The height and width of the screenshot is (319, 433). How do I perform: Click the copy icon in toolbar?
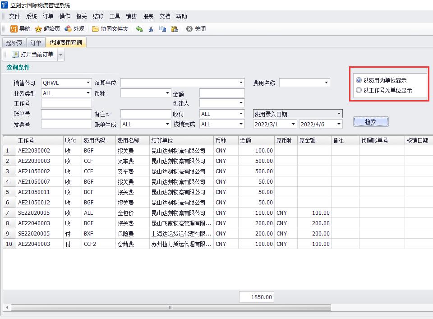[162, 29]
